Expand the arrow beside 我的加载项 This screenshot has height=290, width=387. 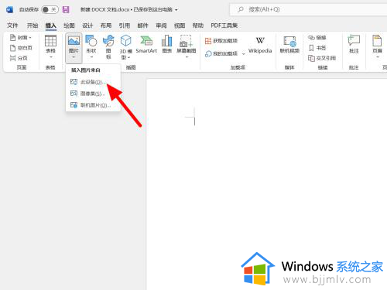[243, 53]
